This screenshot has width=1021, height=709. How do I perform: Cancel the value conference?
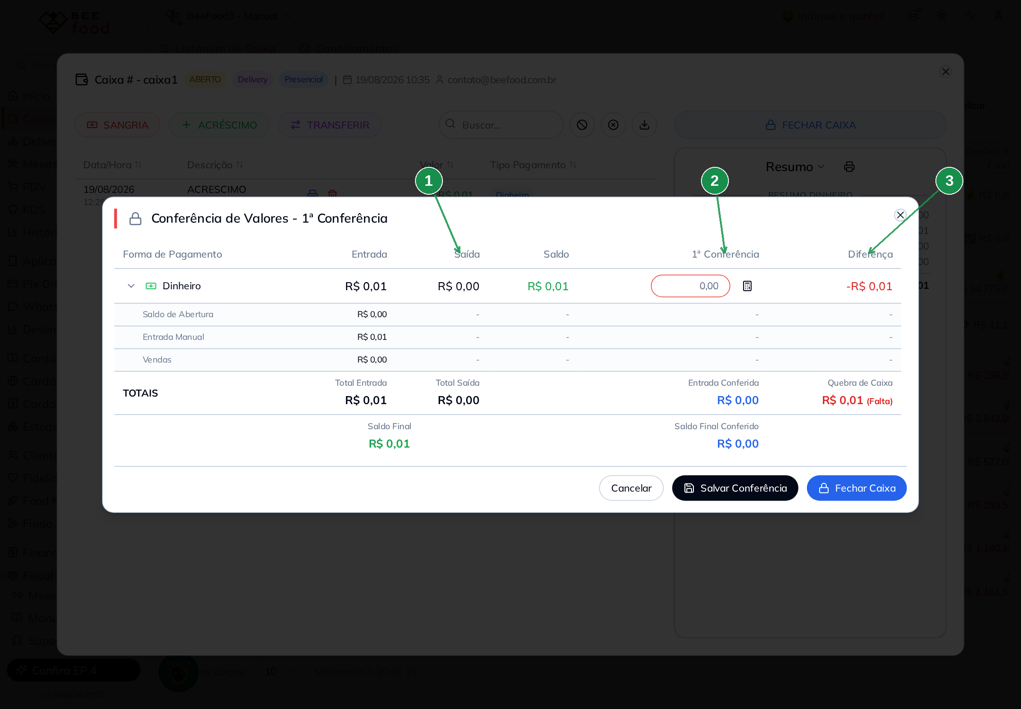pos(631,488)
